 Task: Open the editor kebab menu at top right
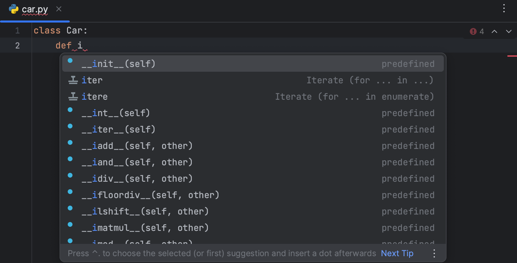coord(504,8)
